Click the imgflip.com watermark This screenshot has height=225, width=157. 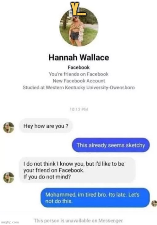(x=10, y=222)
